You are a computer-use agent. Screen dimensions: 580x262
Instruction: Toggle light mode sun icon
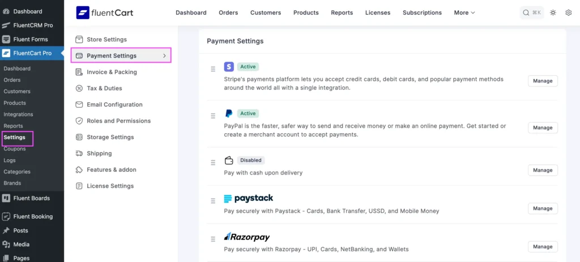(x=553, y=12)
